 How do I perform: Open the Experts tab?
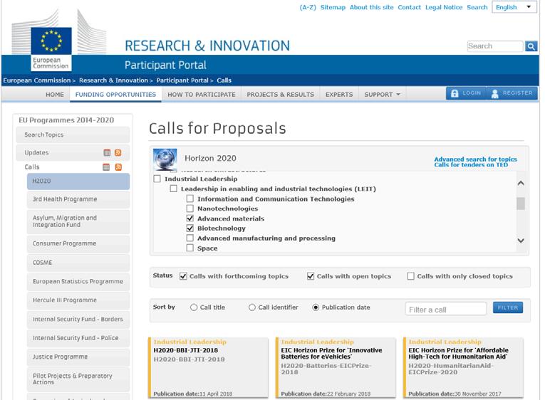(x=339, y=95)
